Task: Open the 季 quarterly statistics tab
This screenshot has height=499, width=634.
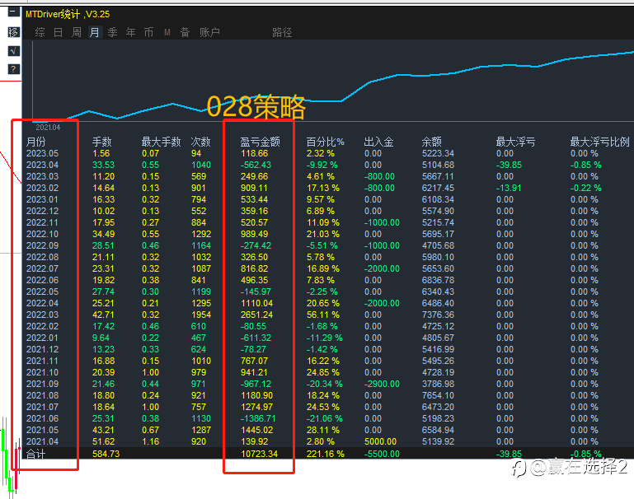Action: pyautogui.click(x=112, y=32)
